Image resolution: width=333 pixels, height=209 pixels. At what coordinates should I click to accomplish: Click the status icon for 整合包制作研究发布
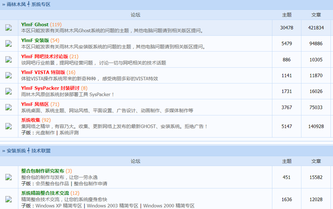(x=8, y=177)
